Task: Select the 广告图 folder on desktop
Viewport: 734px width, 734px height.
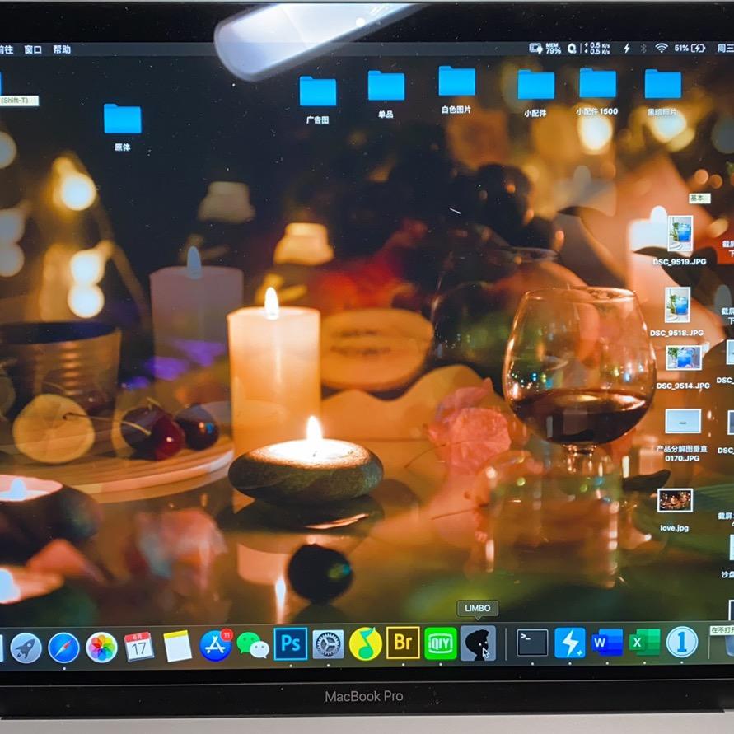Action: pyautogui.click(x=317, y=91)
